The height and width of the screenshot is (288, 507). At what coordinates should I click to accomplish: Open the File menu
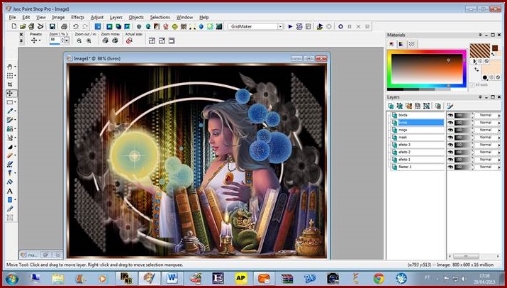coord(12,17)
